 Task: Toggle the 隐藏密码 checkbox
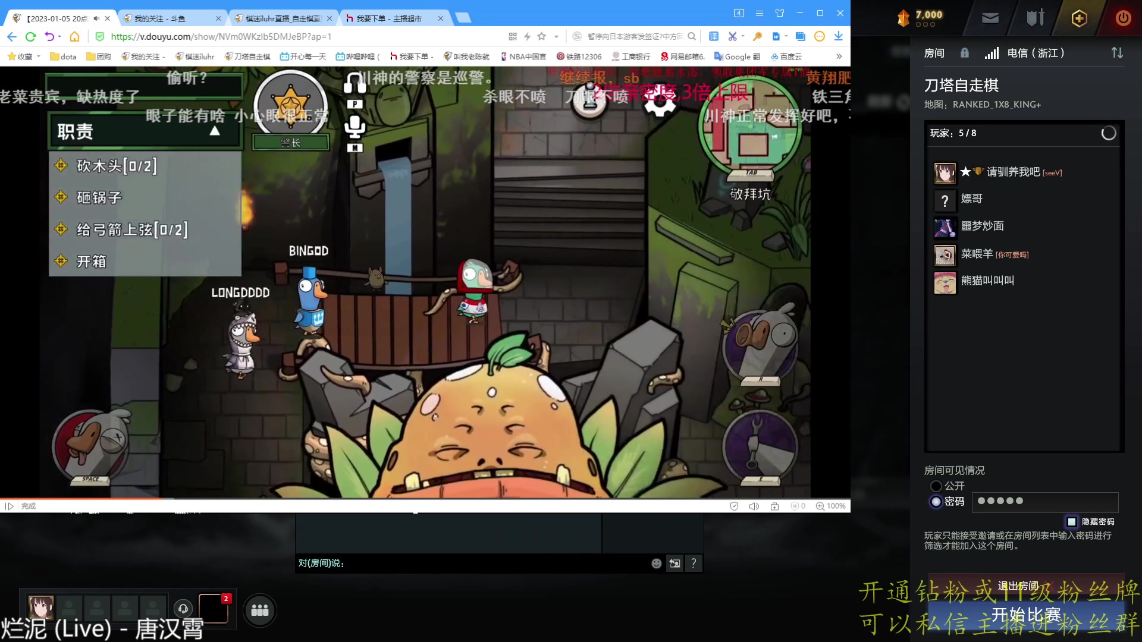tap(1072, 522)
